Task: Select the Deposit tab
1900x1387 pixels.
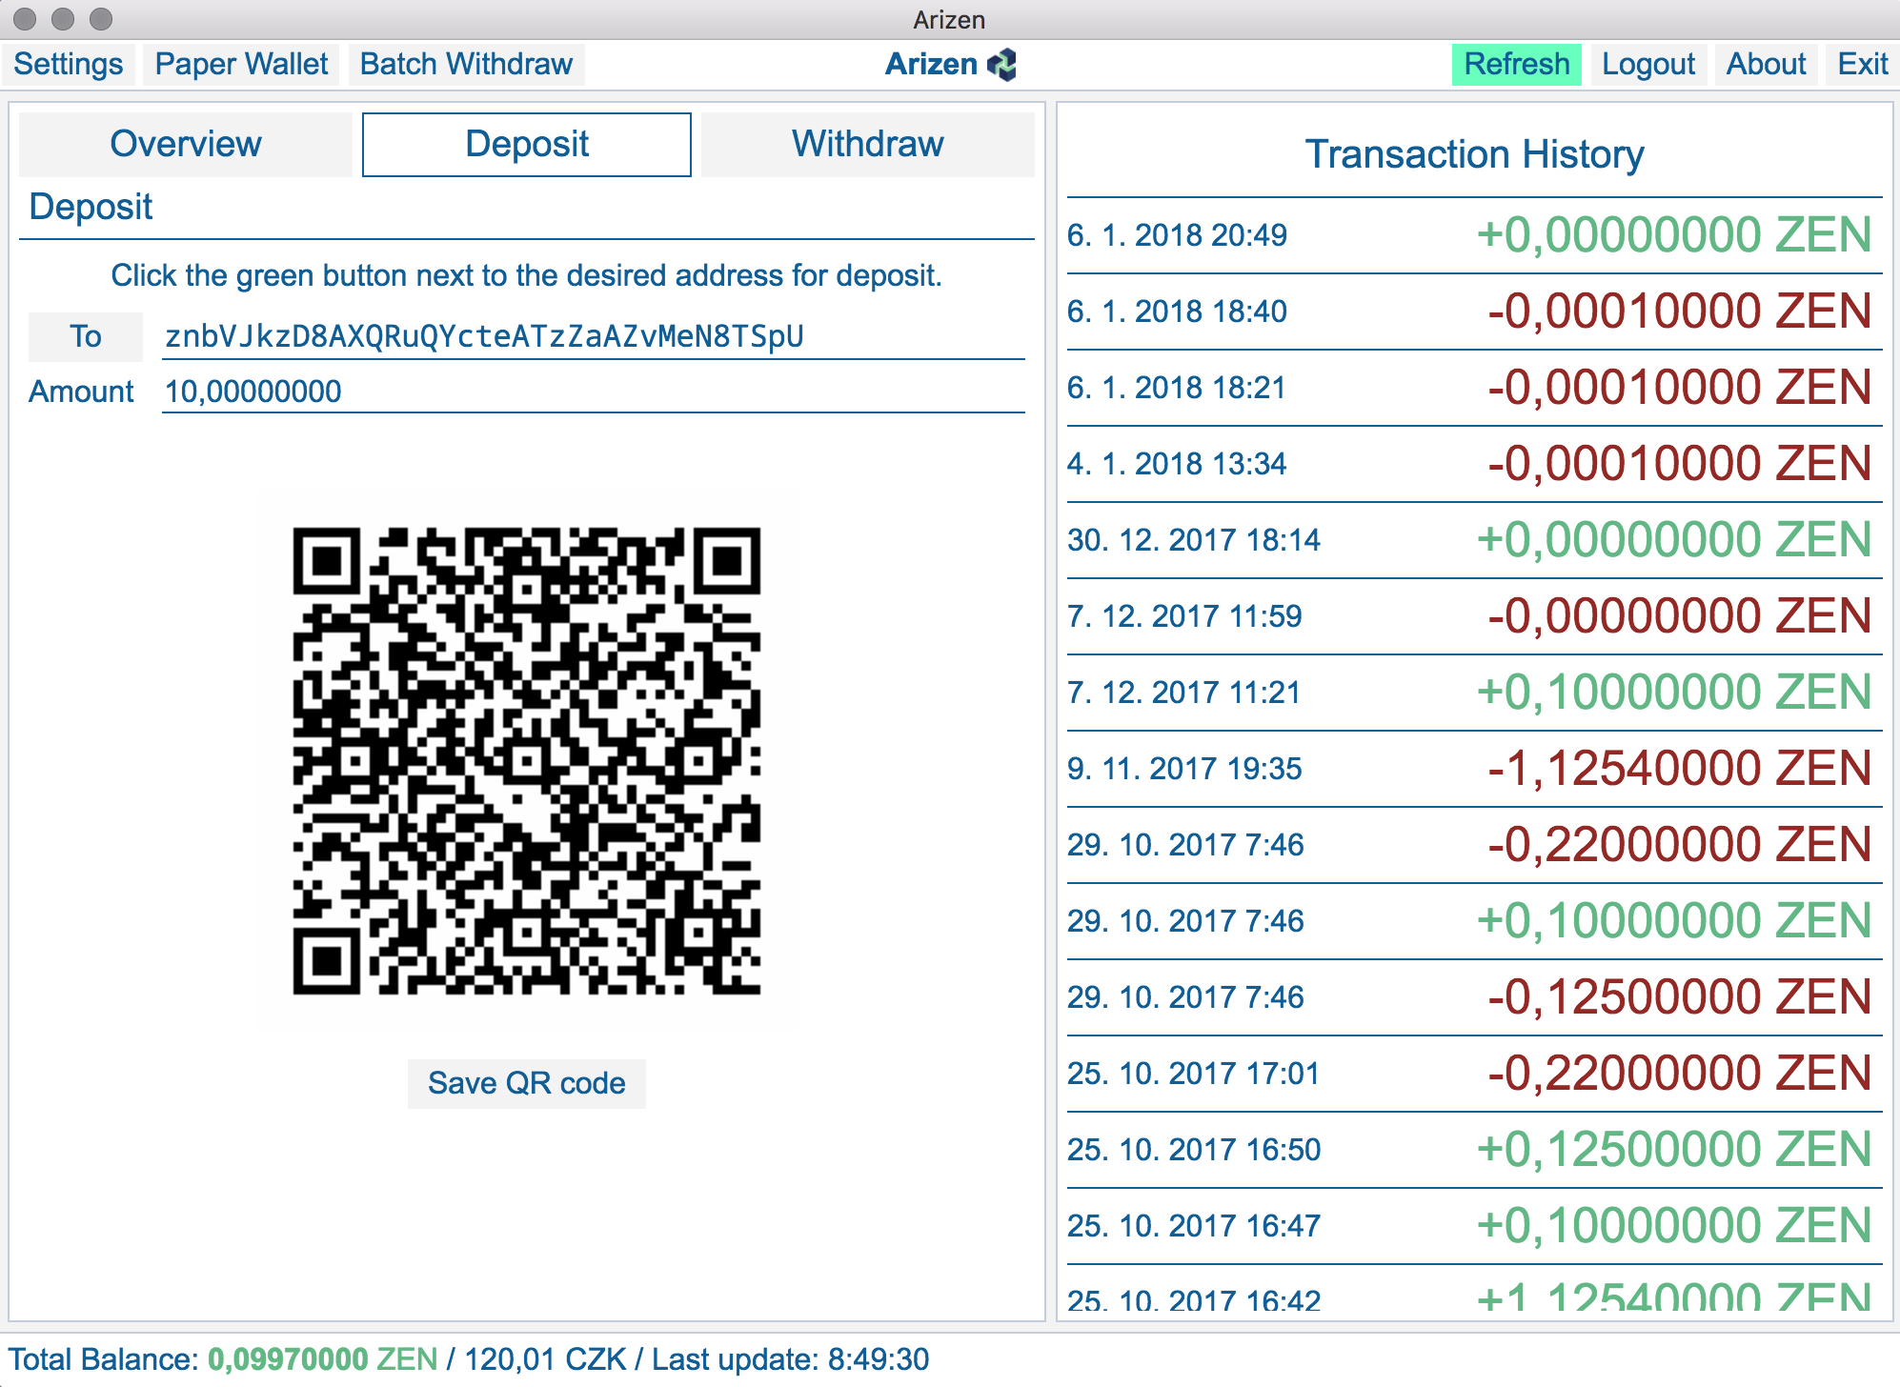Action: (527, 145)
